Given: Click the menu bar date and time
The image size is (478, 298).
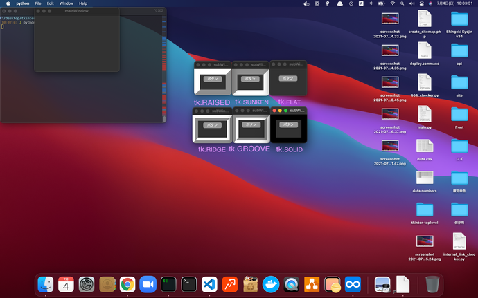Looking at the screenshot, I should click(x=454, y=3).
